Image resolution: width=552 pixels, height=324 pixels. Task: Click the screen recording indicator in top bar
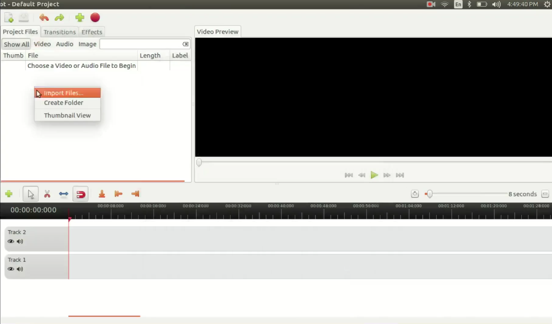(431, 4)
